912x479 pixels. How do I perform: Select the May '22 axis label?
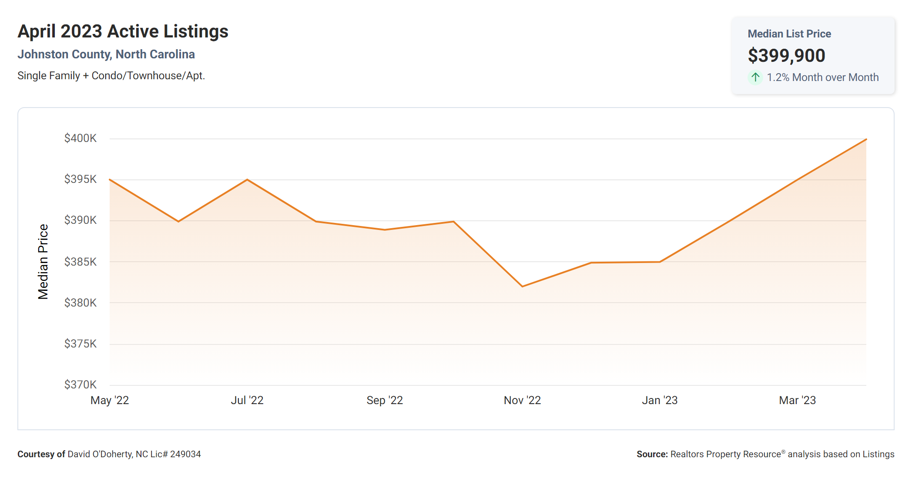[x=110, y=400]
